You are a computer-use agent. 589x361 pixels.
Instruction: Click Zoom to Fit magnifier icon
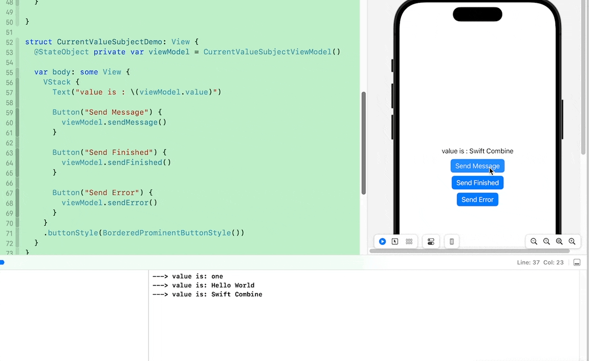(x=559, y=241)
